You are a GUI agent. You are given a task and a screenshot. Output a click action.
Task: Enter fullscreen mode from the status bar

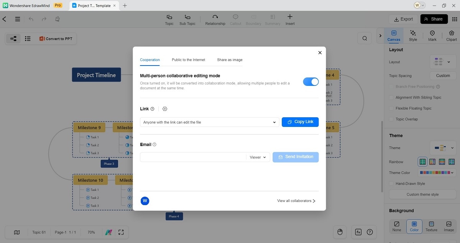pos(121,232)
